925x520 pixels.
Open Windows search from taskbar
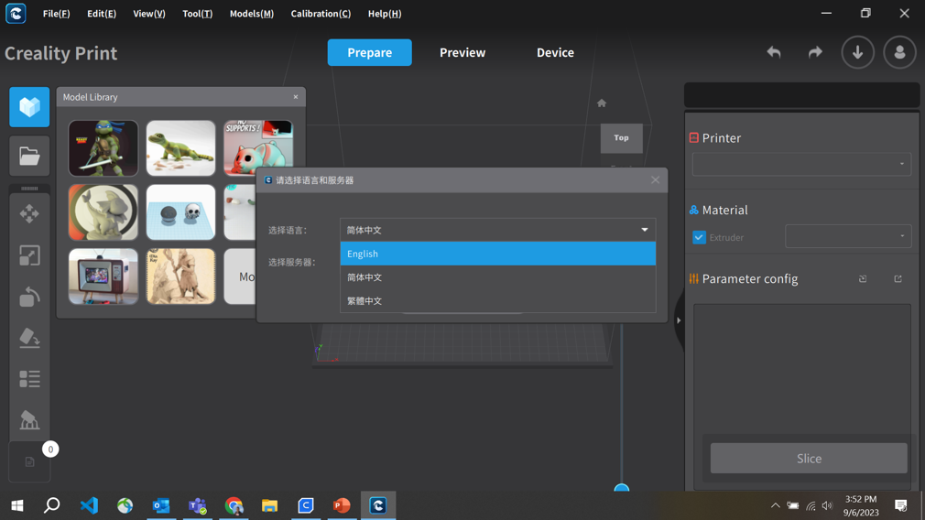[52, 505]
